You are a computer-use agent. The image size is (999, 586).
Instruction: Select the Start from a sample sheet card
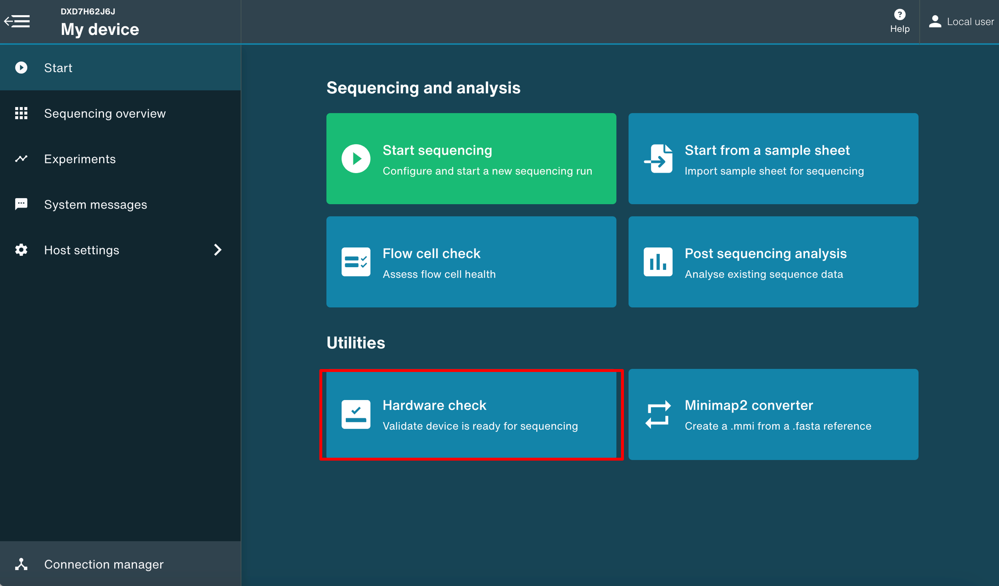pos(773,159)
